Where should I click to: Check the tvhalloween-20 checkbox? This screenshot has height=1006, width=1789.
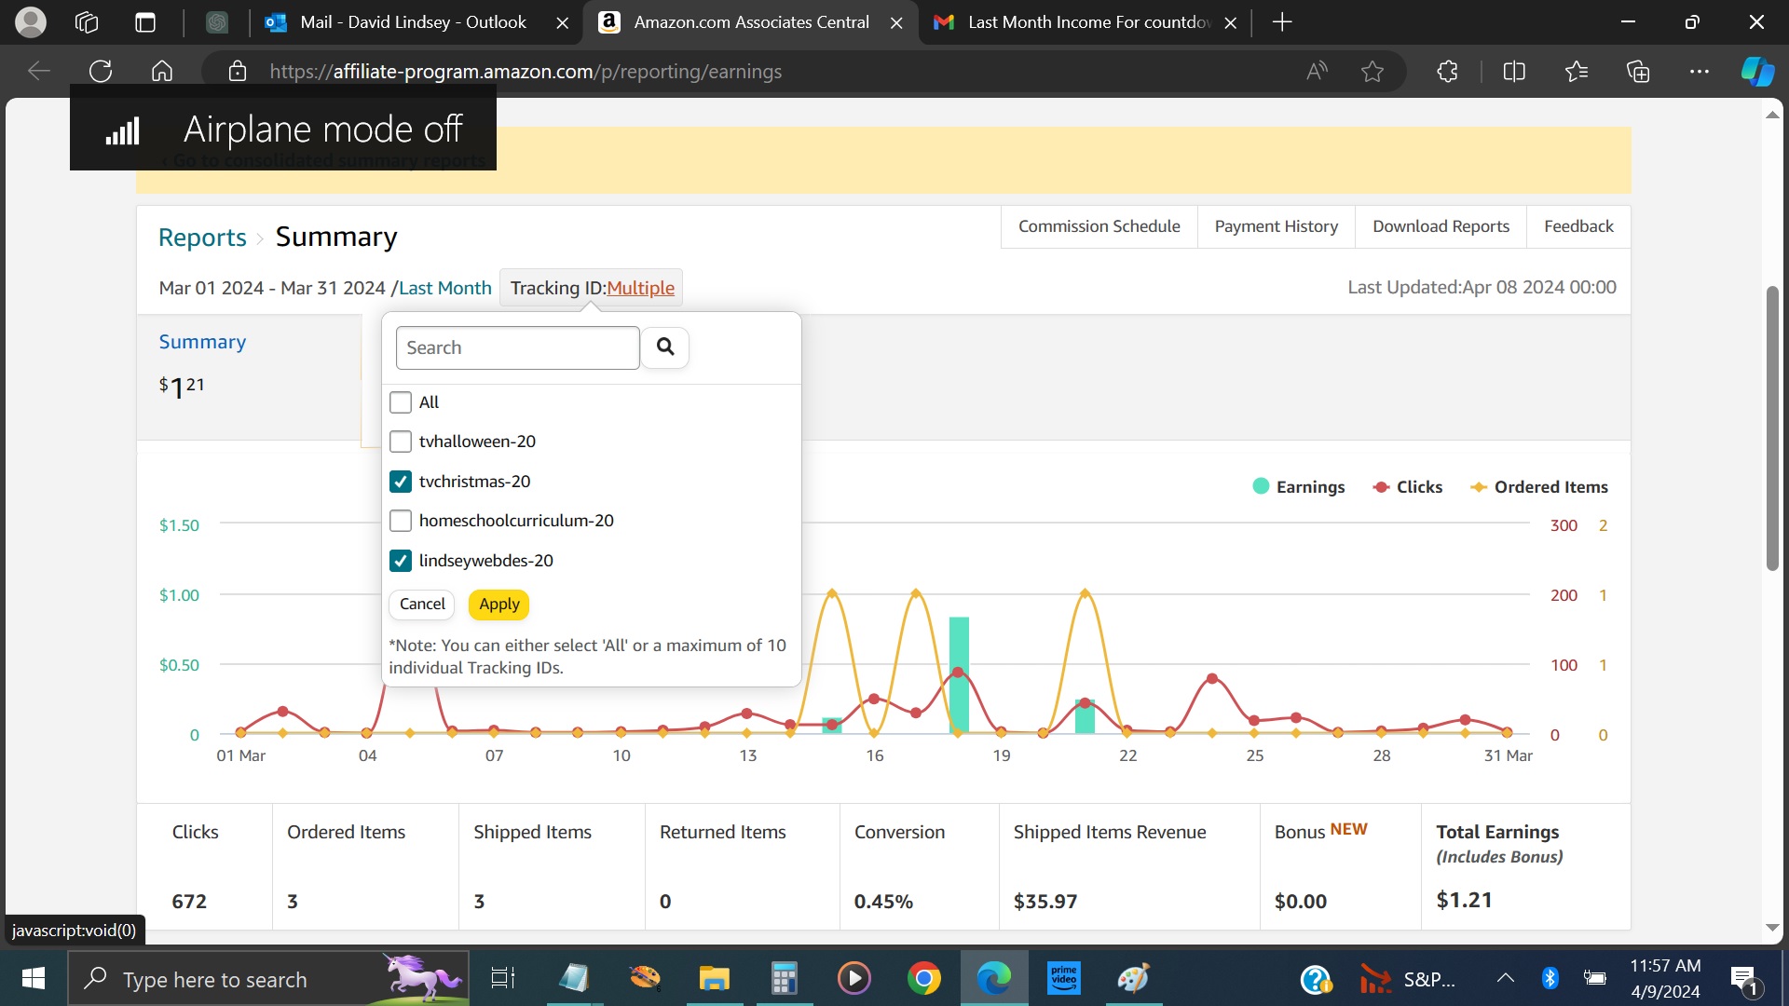pos(401,442)
